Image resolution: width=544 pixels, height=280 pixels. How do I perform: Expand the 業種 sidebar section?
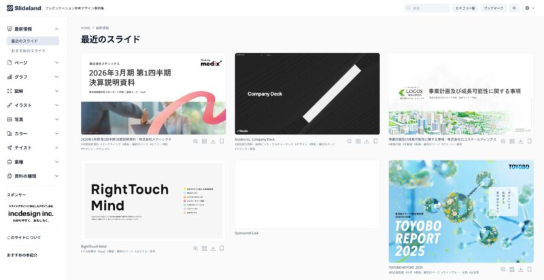tap(33, 162)
